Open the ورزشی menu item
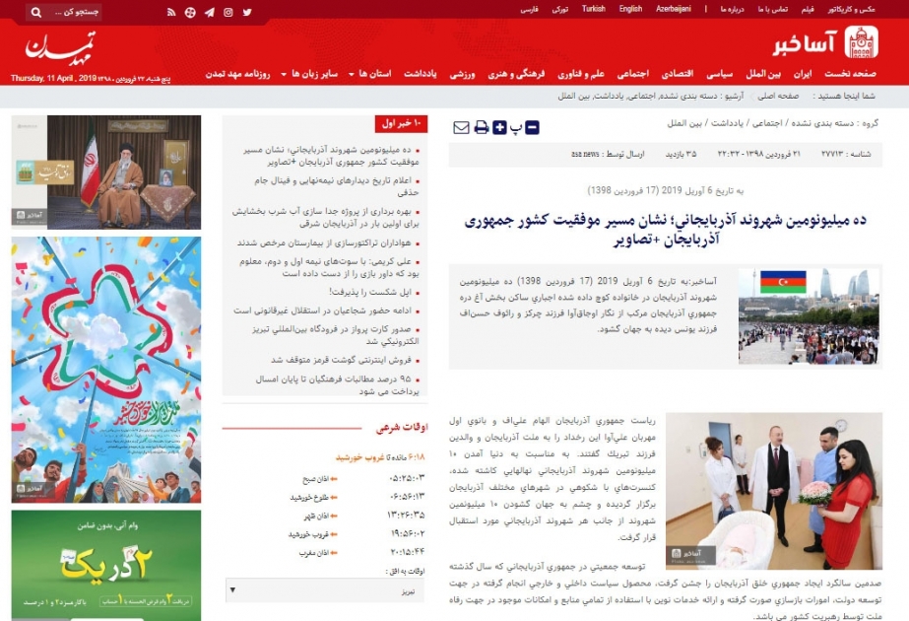 click(x=463, y=74)
